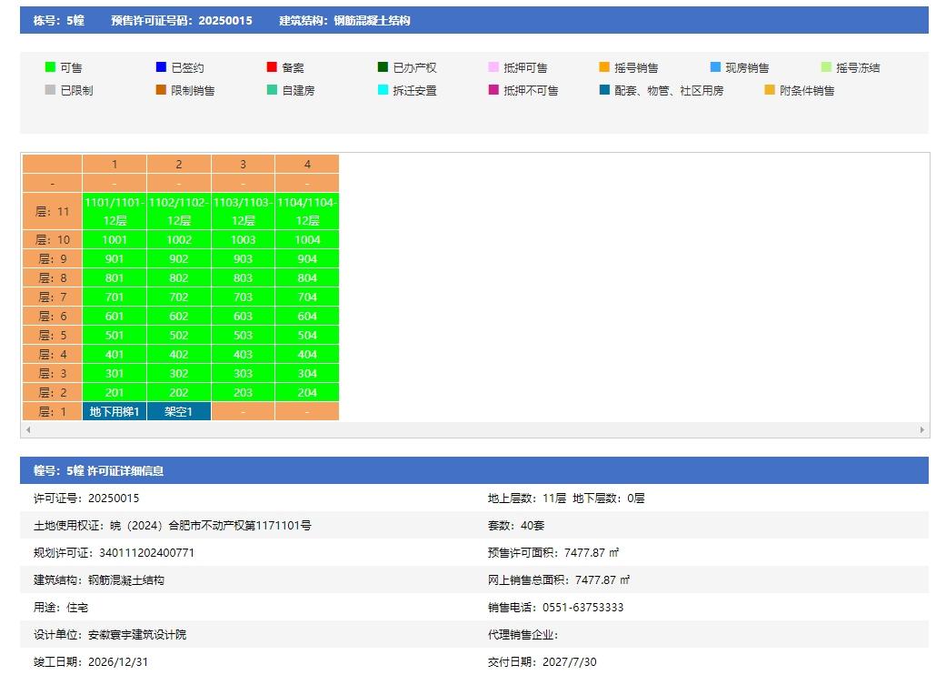
Task: Open unit 1101/1101-12层 cell
Action: tap(115, 211)
